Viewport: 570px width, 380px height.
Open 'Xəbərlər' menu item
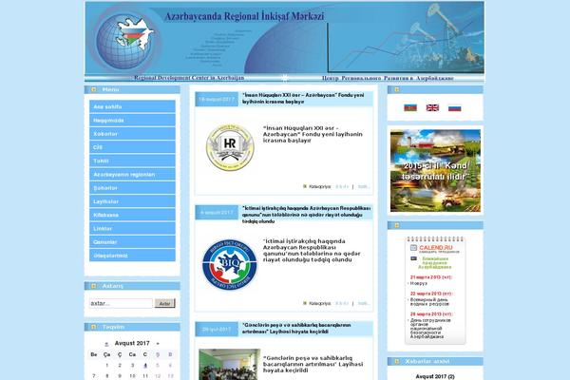pos(132,133)
